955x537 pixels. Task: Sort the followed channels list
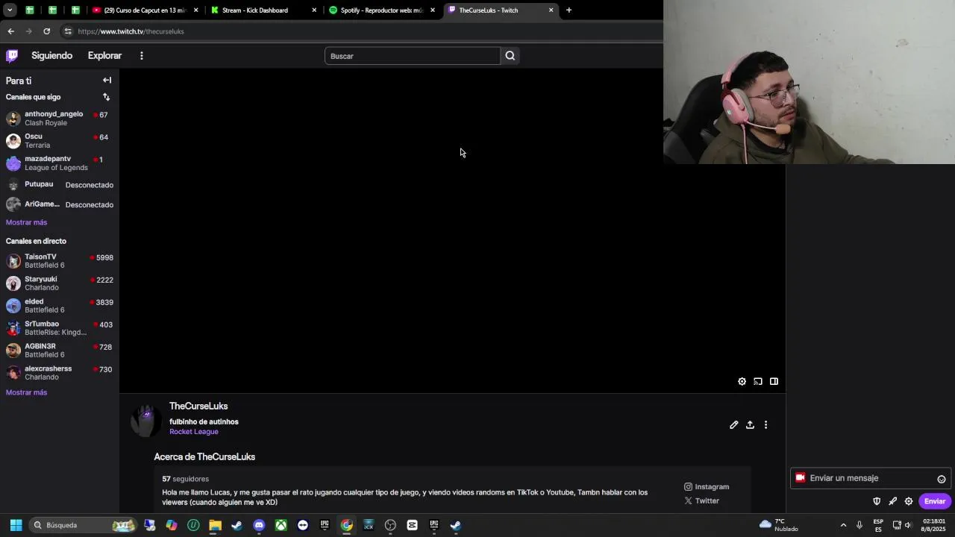[x=106, y=97]
